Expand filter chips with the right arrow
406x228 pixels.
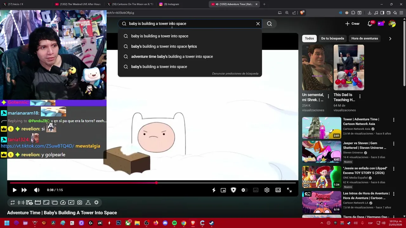click(390, 39)
